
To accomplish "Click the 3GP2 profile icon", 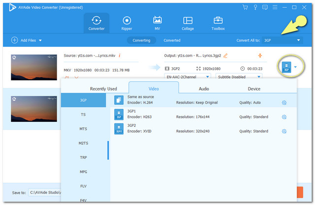I will pos(119,129).
